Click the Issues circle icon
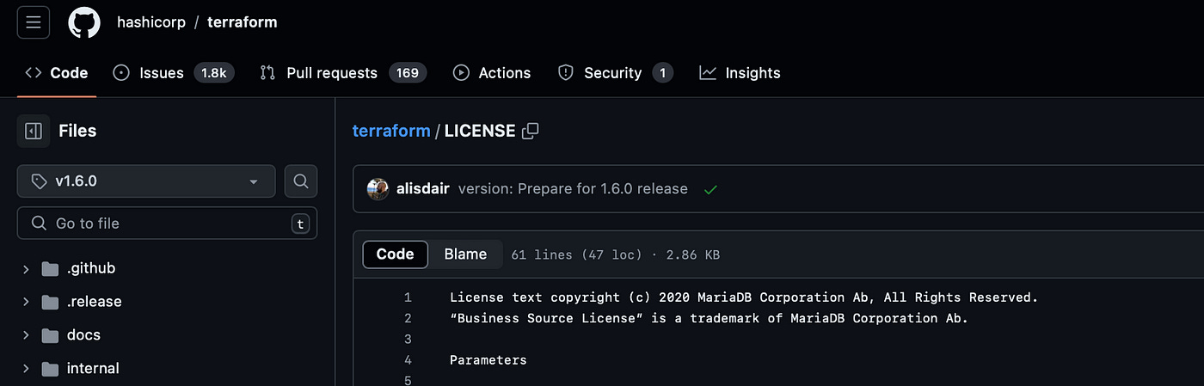The height and width of the screenshot is (386, 1204). [x=122, y=73]
